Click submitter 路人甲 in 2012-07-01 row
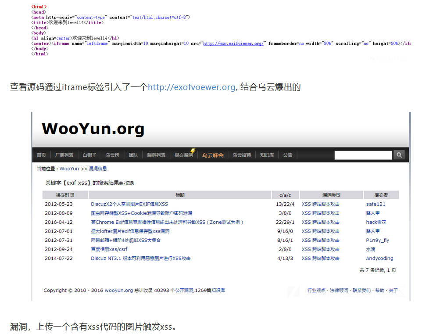 click(373, 231)
